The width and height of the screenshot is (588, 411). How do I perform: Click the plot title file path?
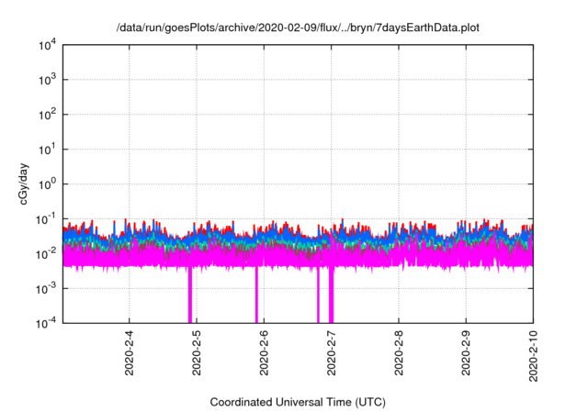pyautogui.click(x=298, y=28)
